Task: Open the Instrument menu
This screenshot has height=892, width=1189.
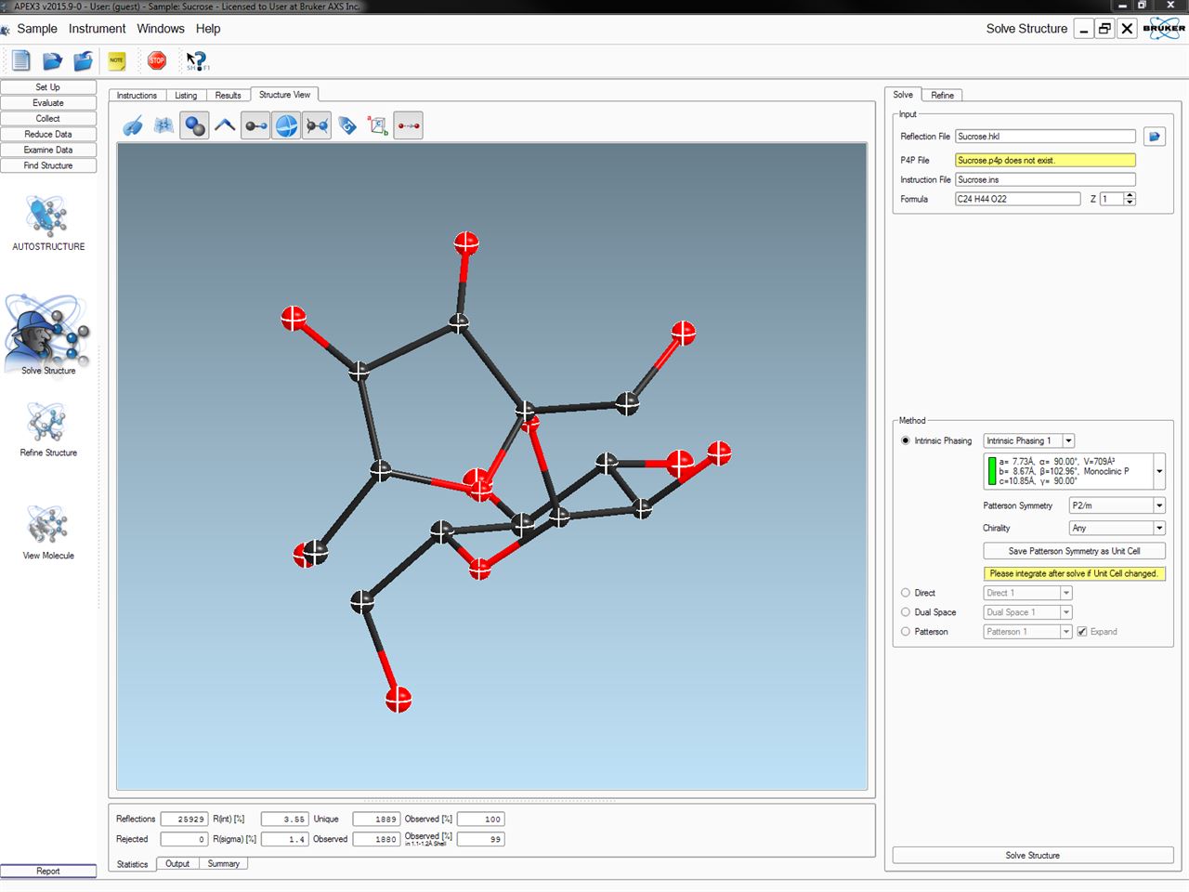Action: tap(98, 29)
